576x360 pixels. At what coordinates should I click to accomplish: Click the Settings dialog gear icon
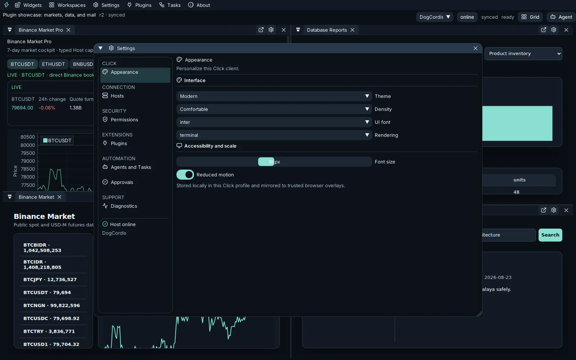point(111,48)
